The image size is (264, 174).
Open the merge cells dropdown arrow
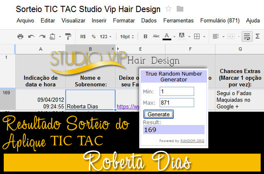pyautogui.click(x=239, y=37)
